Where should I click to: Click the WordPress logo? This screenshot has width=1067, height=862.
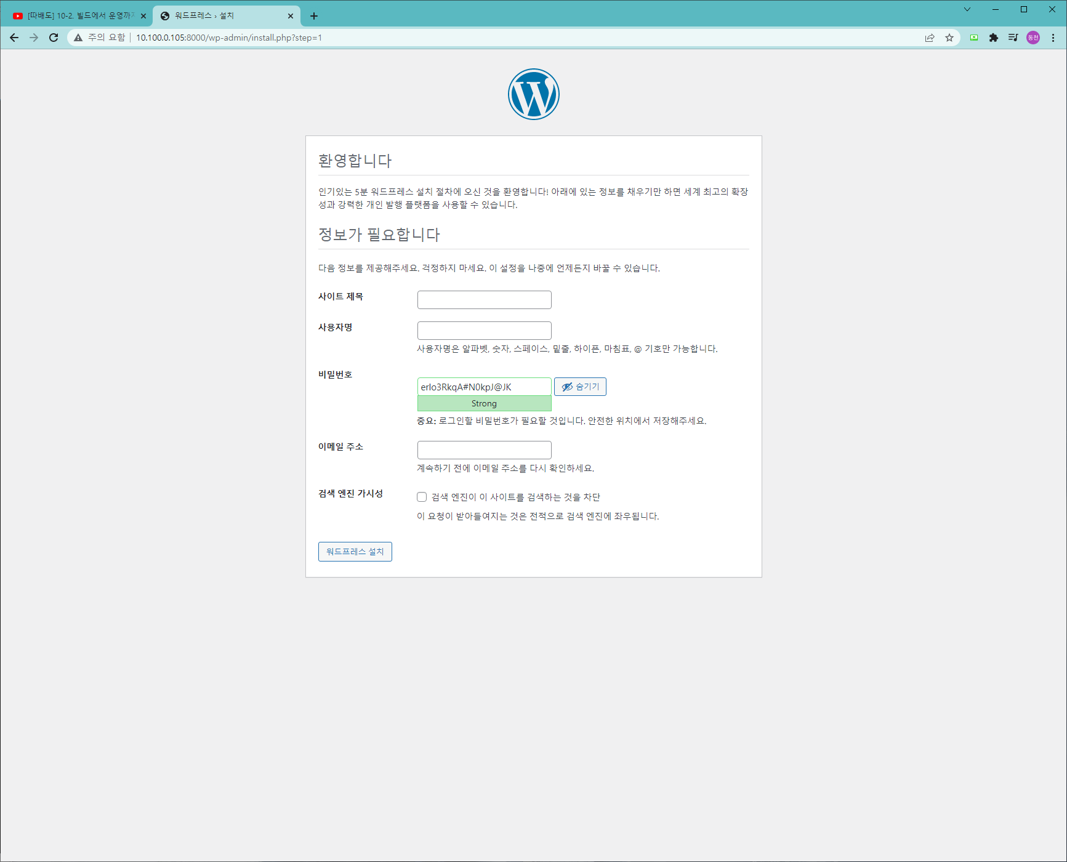pos(534,94)
